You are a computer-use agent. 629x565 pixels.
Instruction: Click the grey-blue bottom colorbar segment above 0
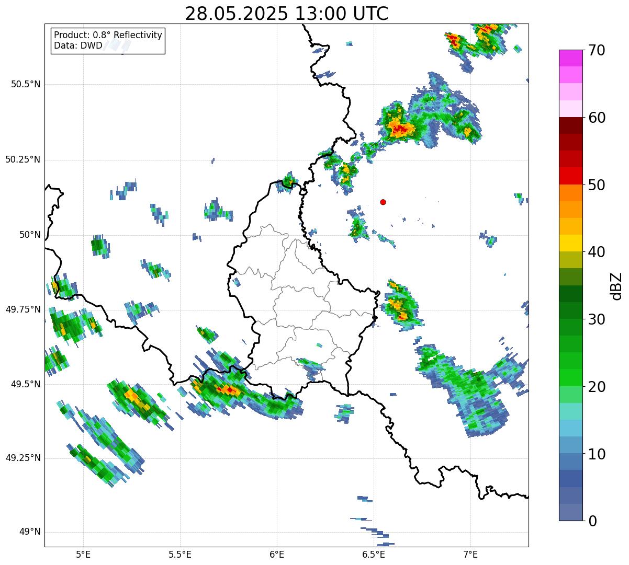point(571,512)
